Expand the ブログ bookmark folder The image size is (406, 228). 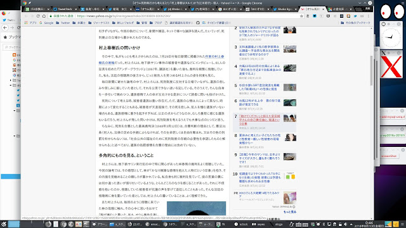tap(155, 23)
